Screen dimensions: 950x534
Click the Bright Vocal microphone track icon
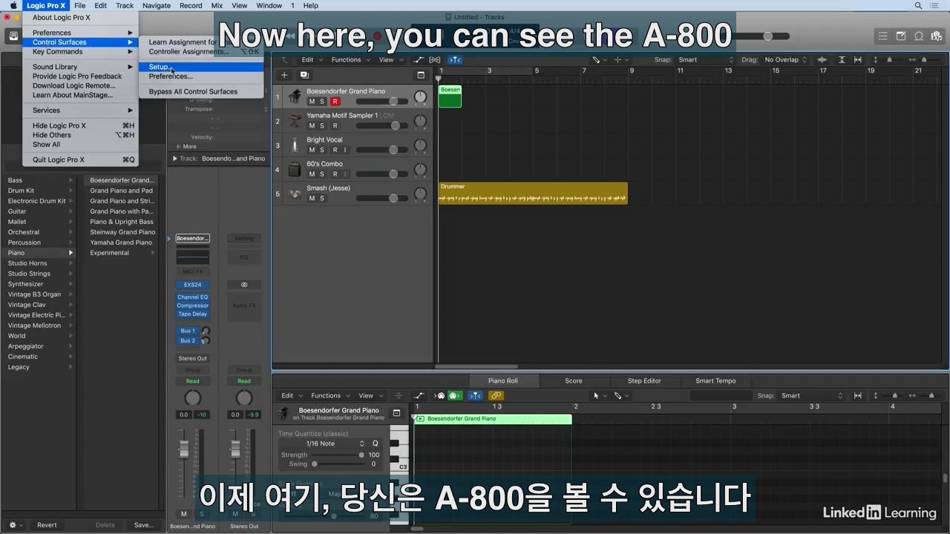(295, 145)
